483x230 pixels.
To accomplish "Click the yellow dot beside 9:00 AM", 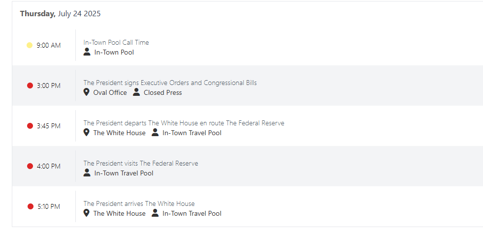I will (x=30, y=46).
